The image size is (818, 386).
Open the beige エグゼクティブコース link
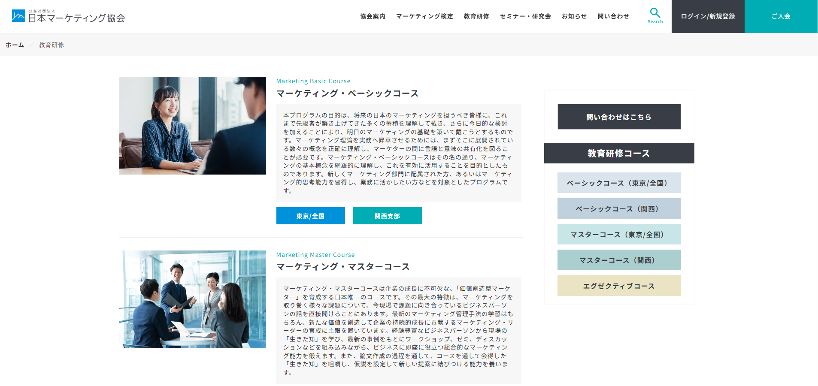pyautogui.click(x=619, y=286)
